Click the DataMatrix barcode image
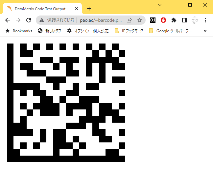Screen dimensions: 213x180 [x=66, y=103]
